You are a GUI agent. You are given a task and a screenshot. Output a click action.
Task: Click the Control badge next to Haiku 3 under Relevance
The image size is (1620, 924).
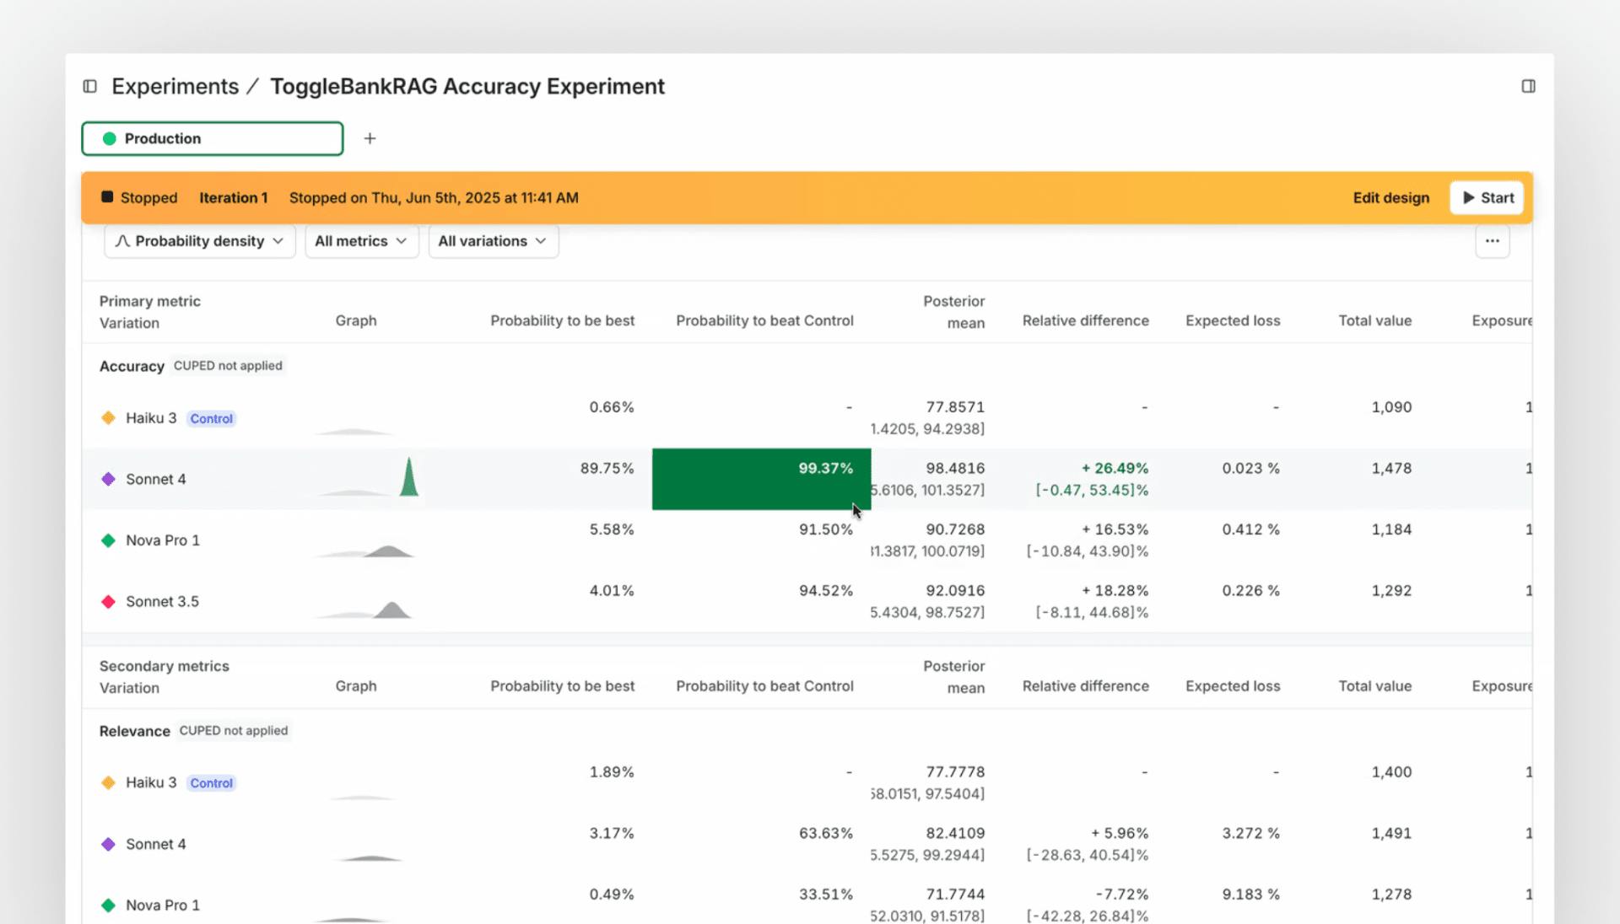[x=211, y=783]
